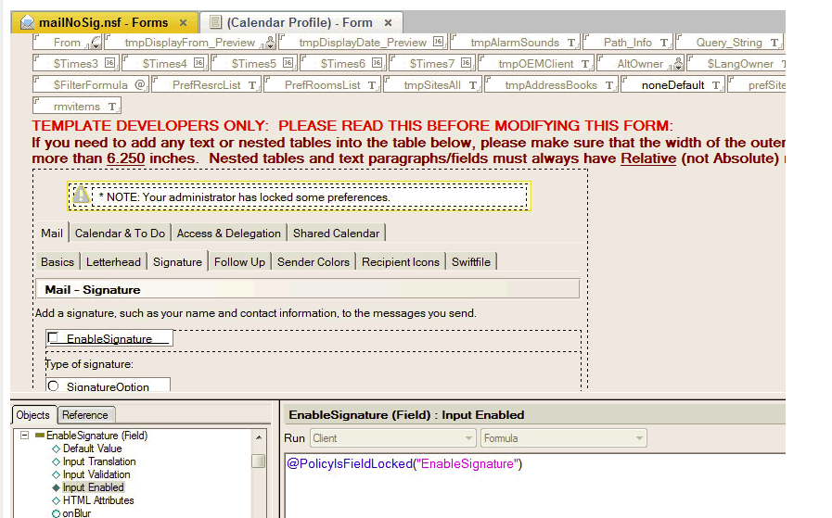Click the objects list scrollbar thumb

[x=259, y=461]
